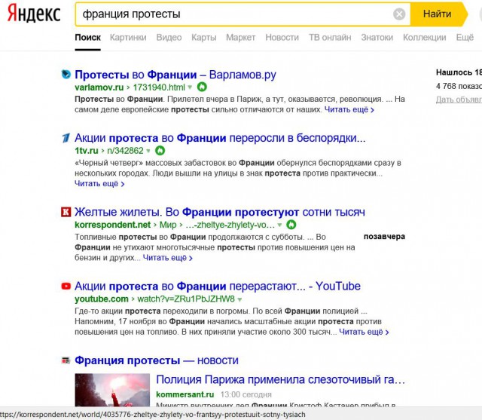Click the red Korrespondent K favicon
This screenshot has width=482, height=420.
[66, 212]
